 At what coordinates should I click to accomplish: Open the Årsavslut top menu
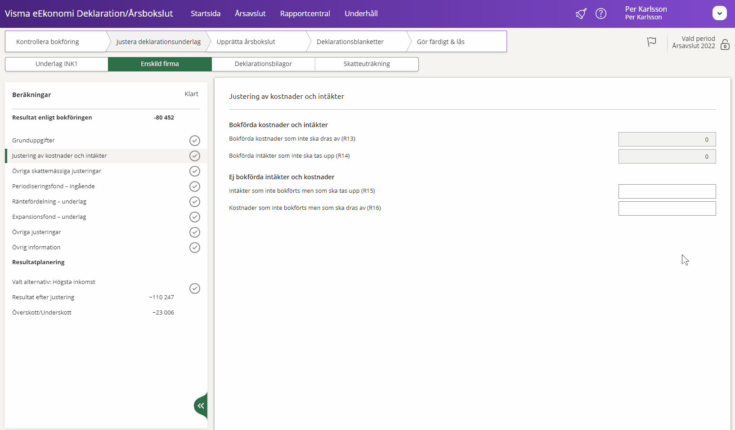click(x=250, y=13)
